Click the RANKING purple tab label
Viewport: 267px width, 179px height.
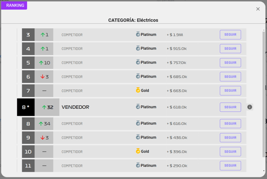click(14, 5)
